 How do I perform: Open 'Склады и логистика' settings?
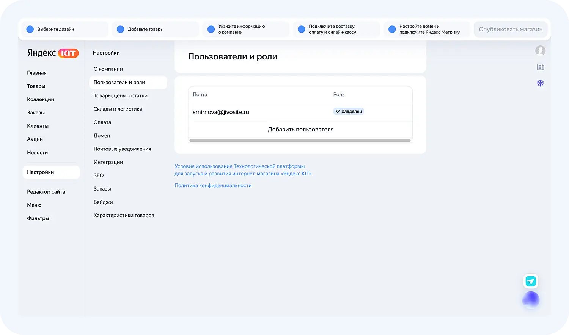click(118, 109)
